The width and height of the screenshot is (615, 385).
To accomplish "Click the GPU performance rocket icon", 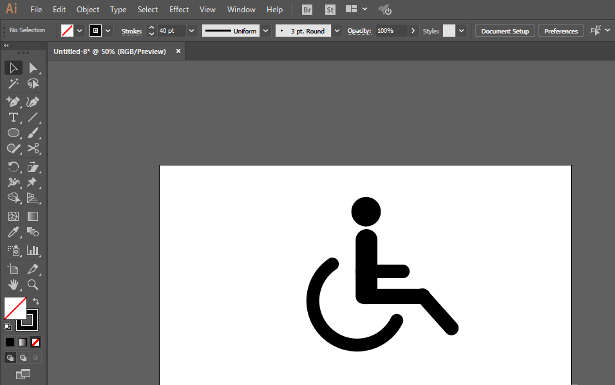I will coord(385,10).
